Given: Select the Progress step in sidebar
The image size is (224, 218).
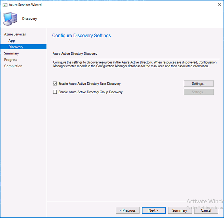Looking at the screenshot, I should [x=11, y=59].
